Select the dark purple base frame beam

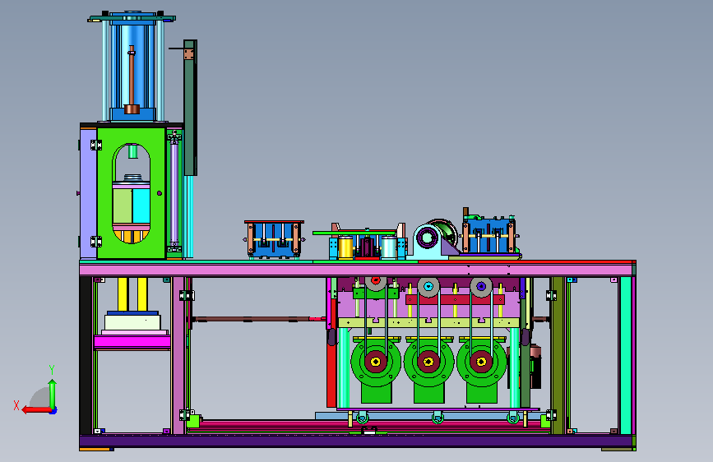coord(355,441)
